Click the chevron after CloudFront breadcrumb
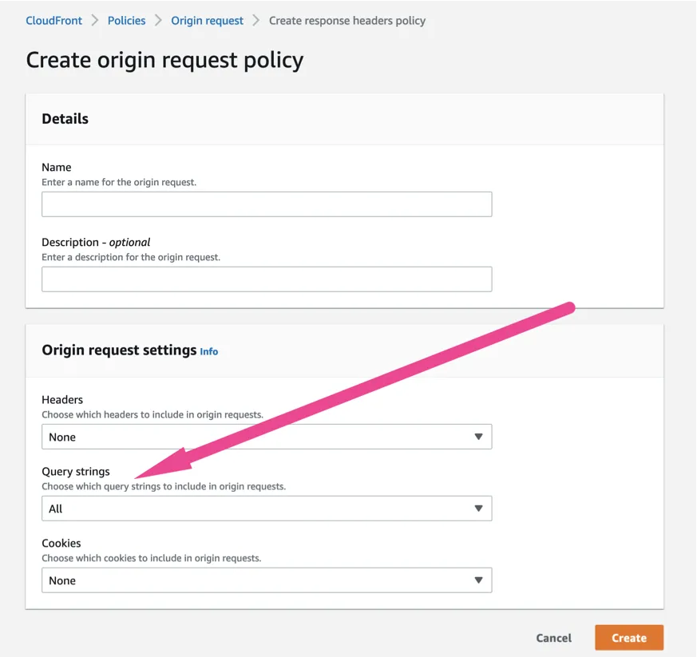This screenshot has height=657, width=697. 95,21
